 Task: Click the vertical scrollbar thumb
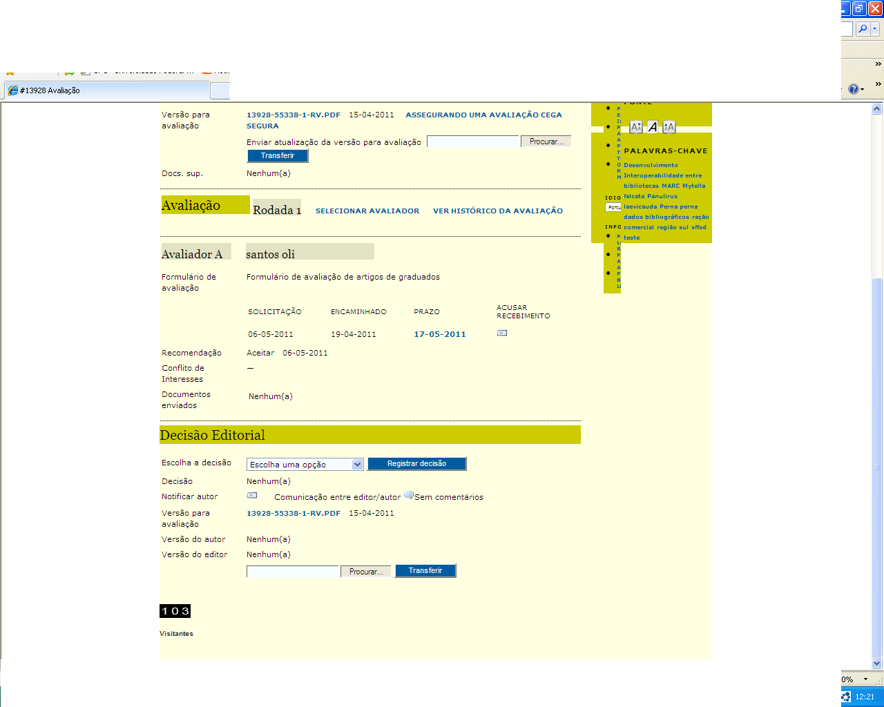pos(877,467)
